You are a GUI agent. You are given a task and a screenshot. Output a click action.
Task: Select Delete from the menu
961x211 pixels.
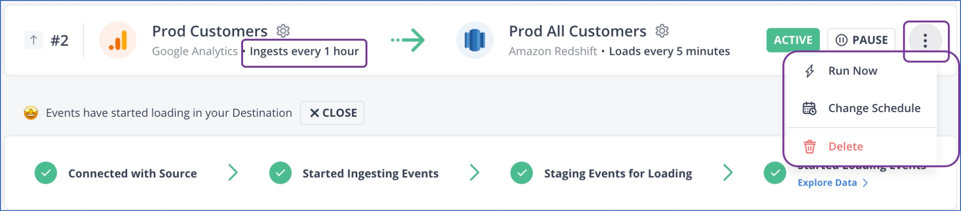pyautogui.click(x=845, y=146)
